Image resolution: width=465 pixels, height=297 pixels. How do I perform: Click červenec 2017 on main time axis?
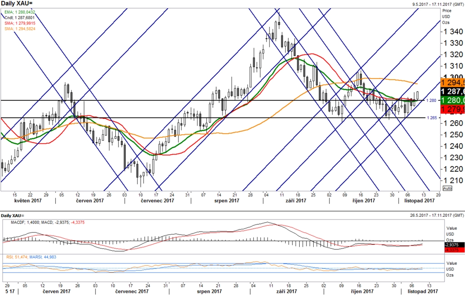pos(157,201)
